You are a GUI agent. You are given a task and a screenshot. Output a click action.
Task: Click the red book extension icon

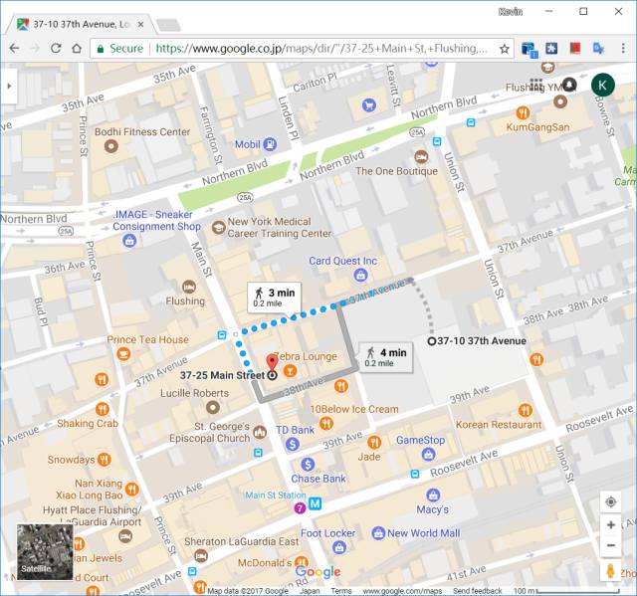tap(575, 49)
